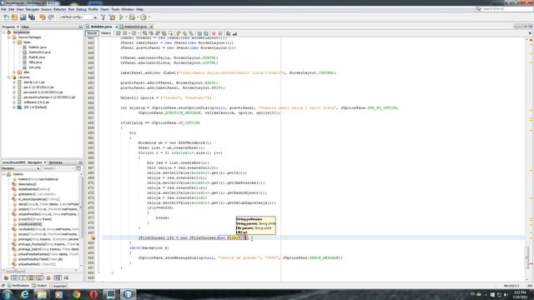Select deserijalizuj() in Navigator members
Screen dimensions: 534x300
(28, 184)
